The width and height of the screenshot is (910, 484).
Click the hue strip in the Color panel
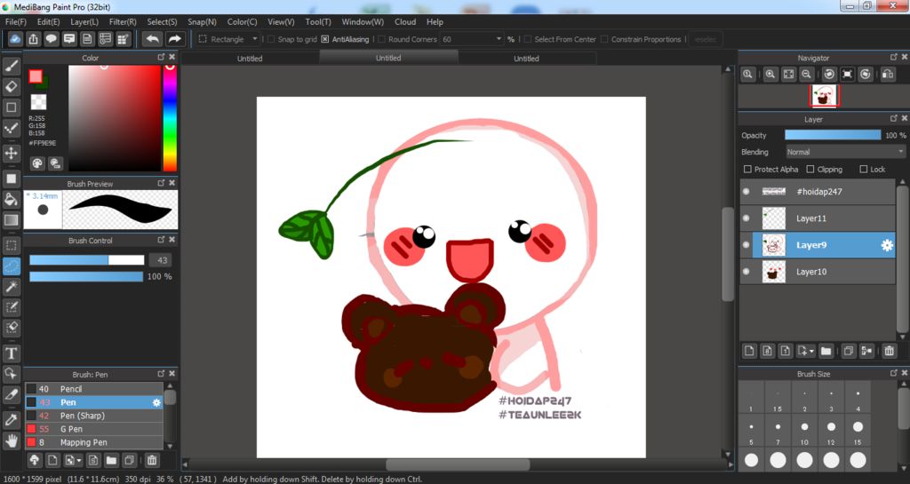[x=169, y=115]
